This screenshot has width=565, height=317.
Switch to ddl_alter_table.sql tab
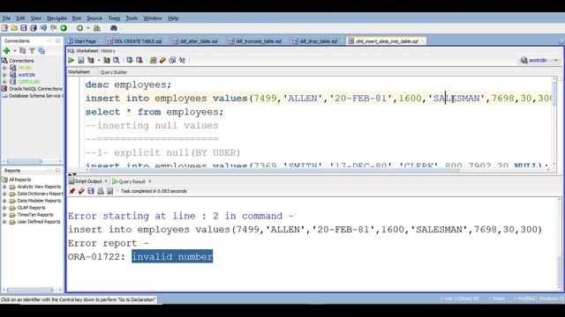pyautogui.click(x=195, y=41)
